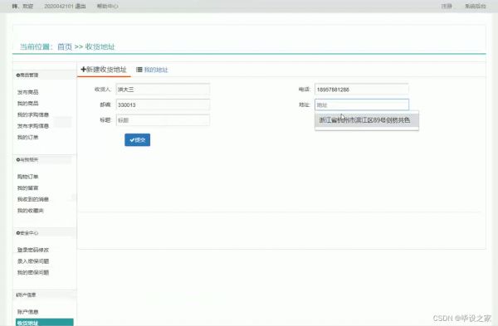Screen dimensions: 498x326
Task: Open 账户信息 link in the sidebar
Action: click(27, 312)
